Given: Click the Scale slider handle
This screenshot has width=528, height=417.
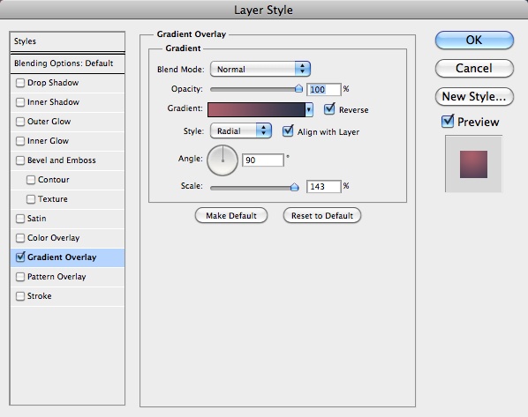Looking at the screenshot, I should pyautogui.click(x=295, y=187).
